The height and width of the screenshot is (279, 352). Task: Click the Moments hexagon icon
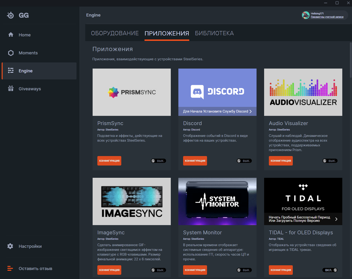pyautogui.click(x=11, y=53)
